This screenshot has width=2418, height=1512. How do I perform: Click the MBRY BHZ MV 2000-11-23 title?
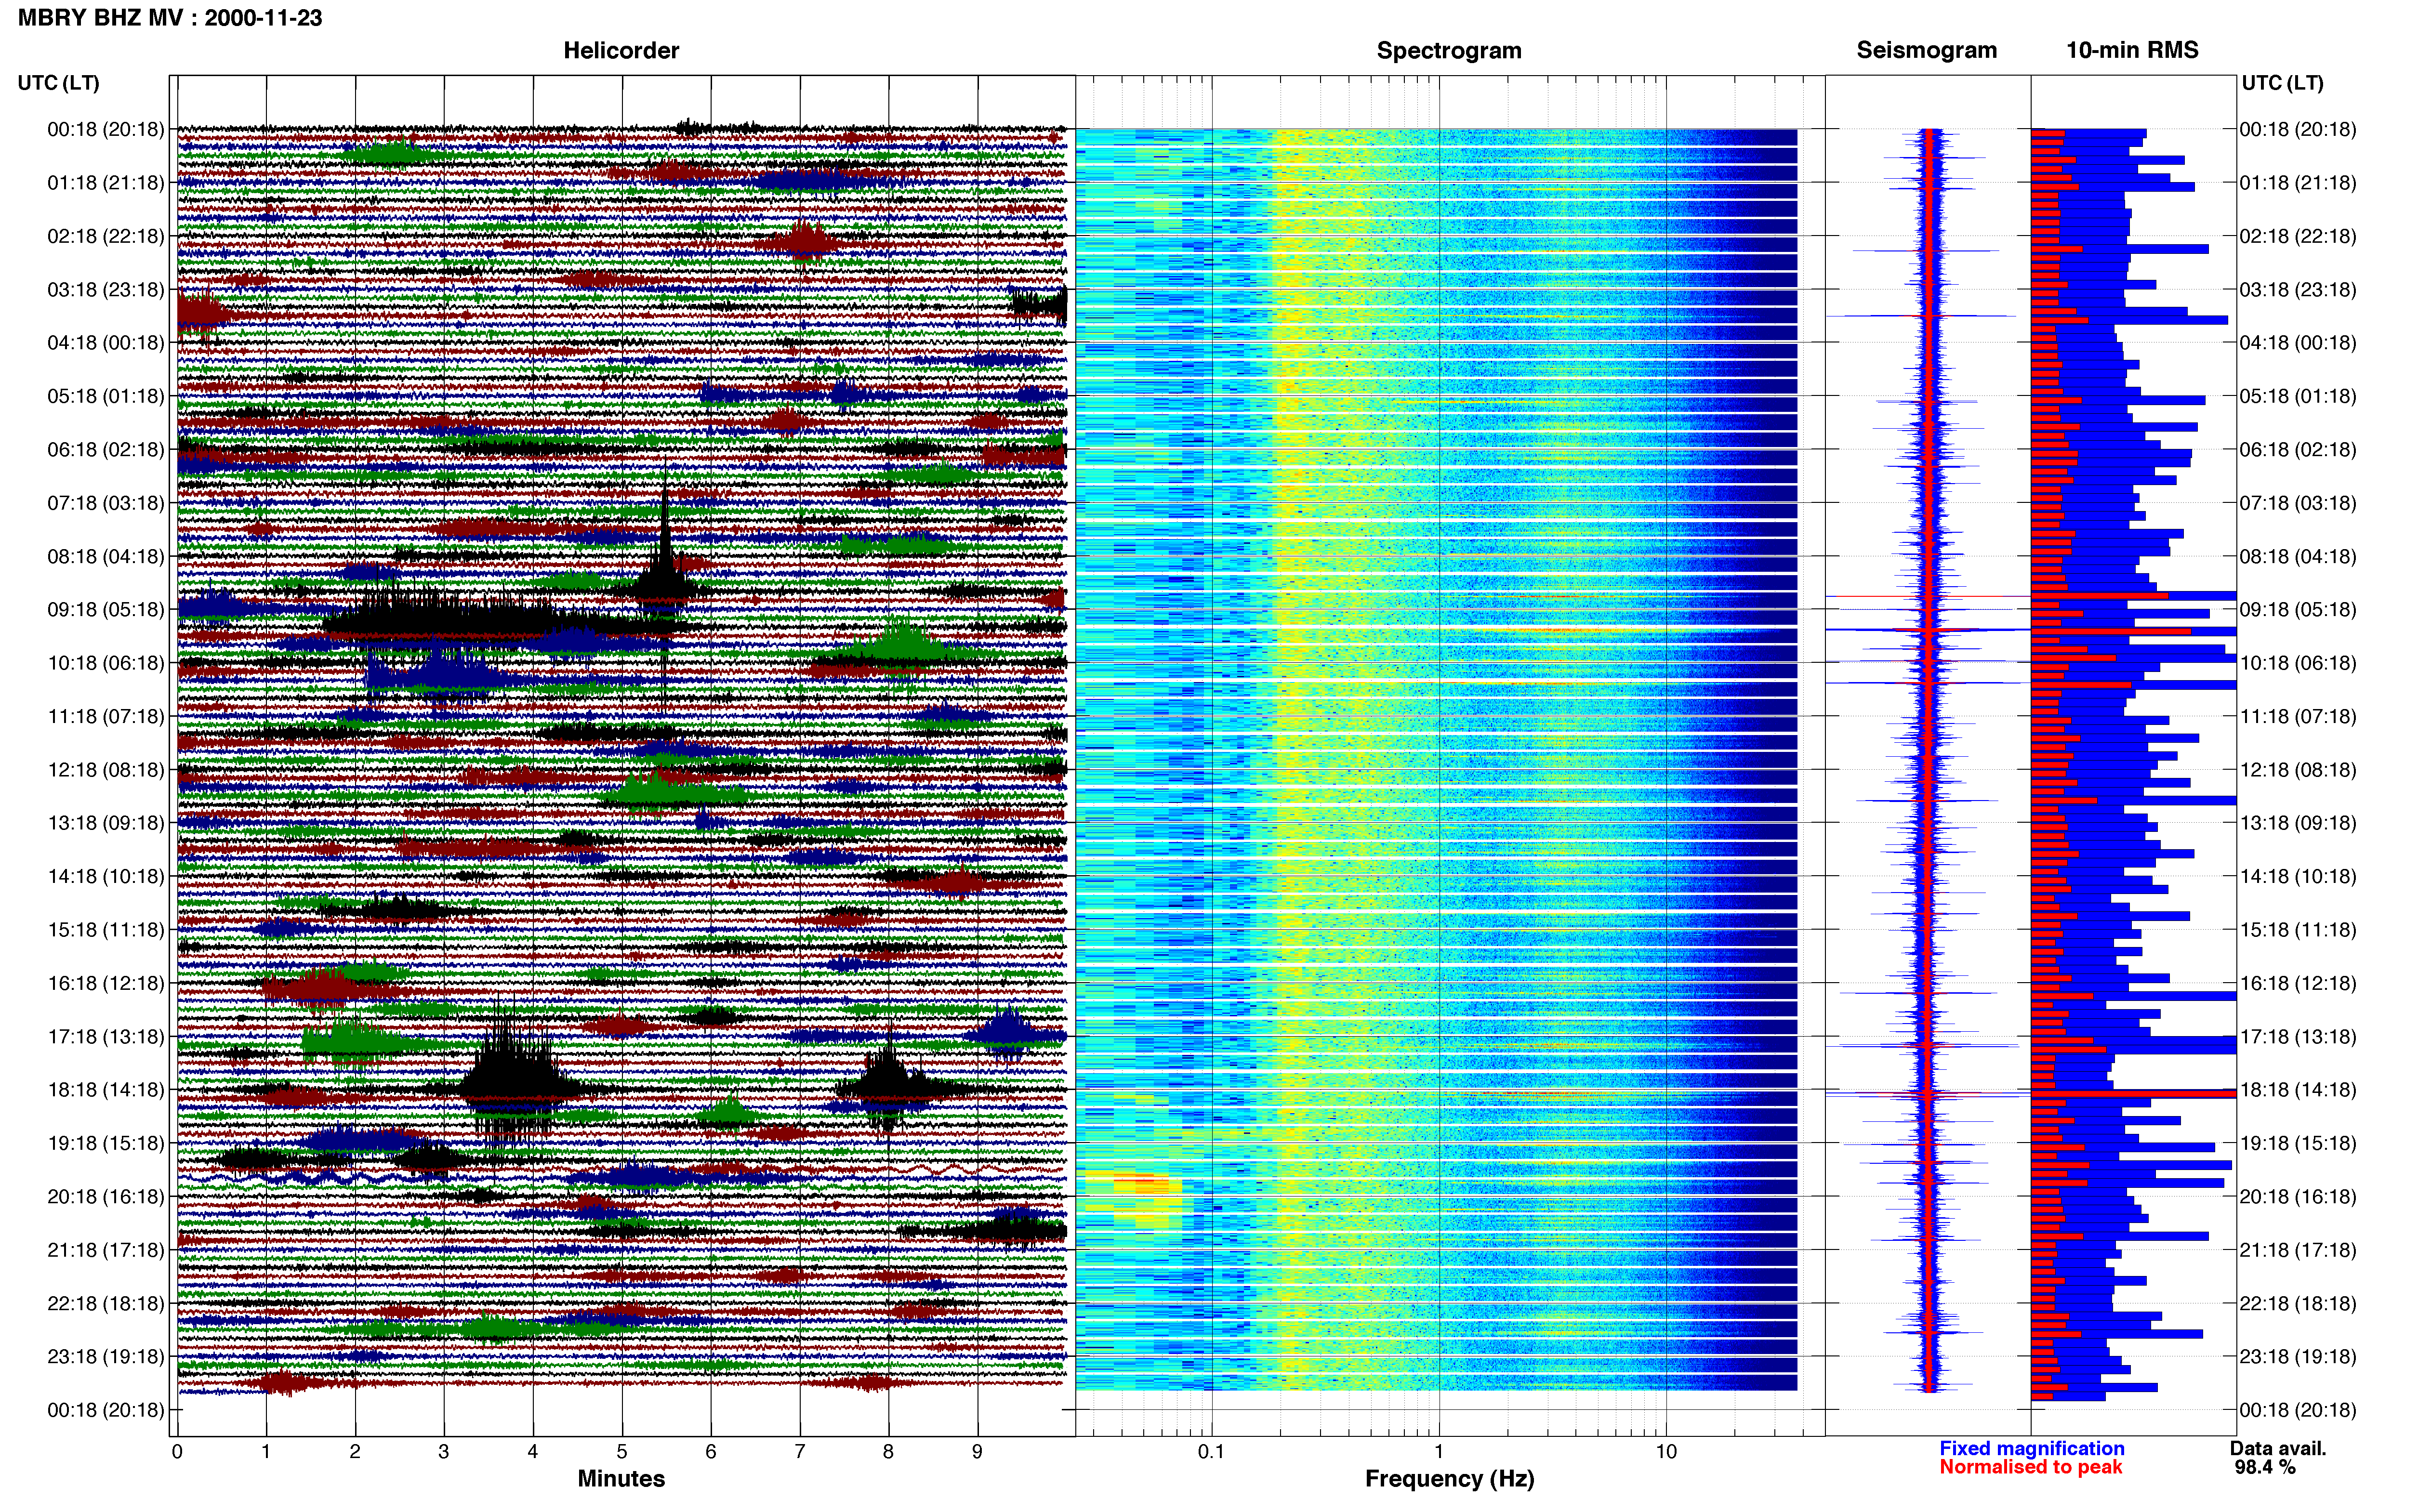click(170, 18)
